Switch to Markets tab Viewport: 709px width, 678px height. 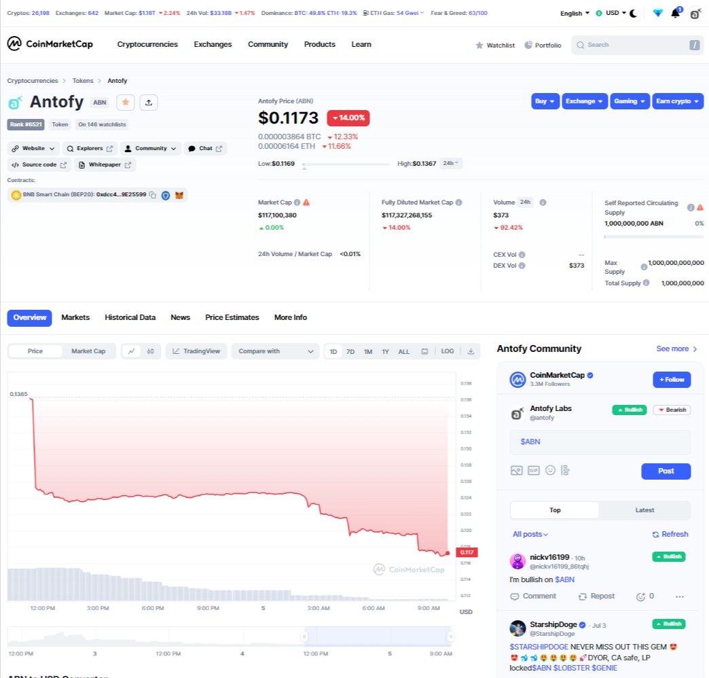click(x=75, y=317)
